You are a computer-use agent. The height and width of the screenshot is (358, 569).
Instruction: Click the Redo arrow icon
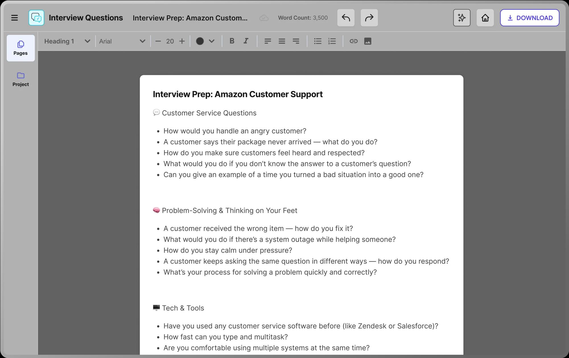point(369,18)
